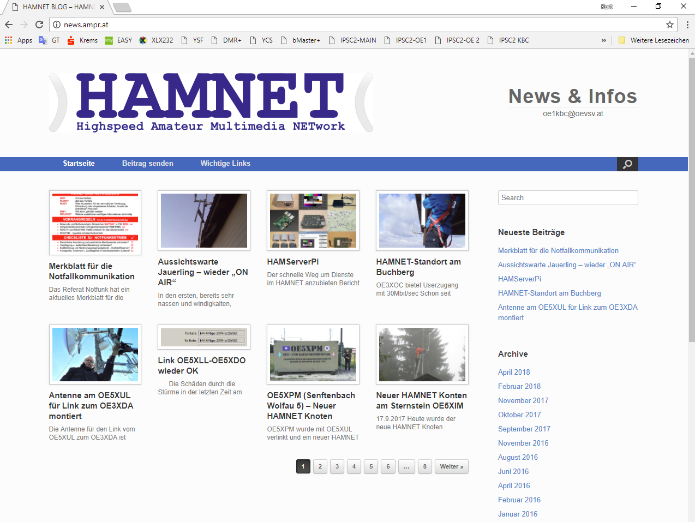Open a new browser tab
Viewport: 695px width, 522px height.
122,7
